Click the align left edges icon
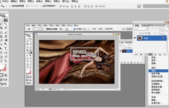The height and width of the screenshot is (108, 169). click(x=72, y=6)
